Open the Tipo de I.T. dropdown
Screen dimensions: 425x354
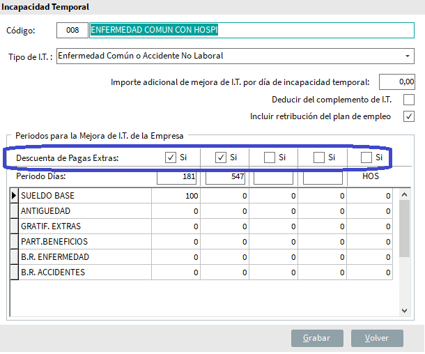407,56
